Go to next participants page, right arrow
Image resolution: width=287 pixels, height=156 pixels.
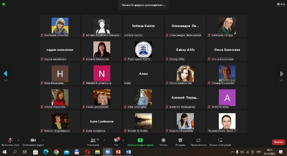[282, 74]
